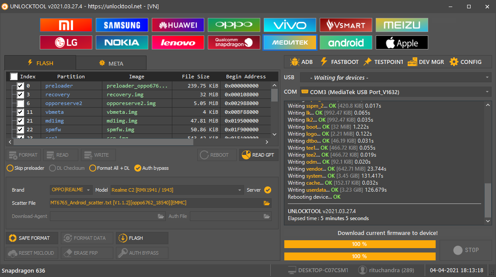Image resolution: width=496 pixels, height=277 pixels.
Task: Sort by Partition column header
Action: [71, 76]
